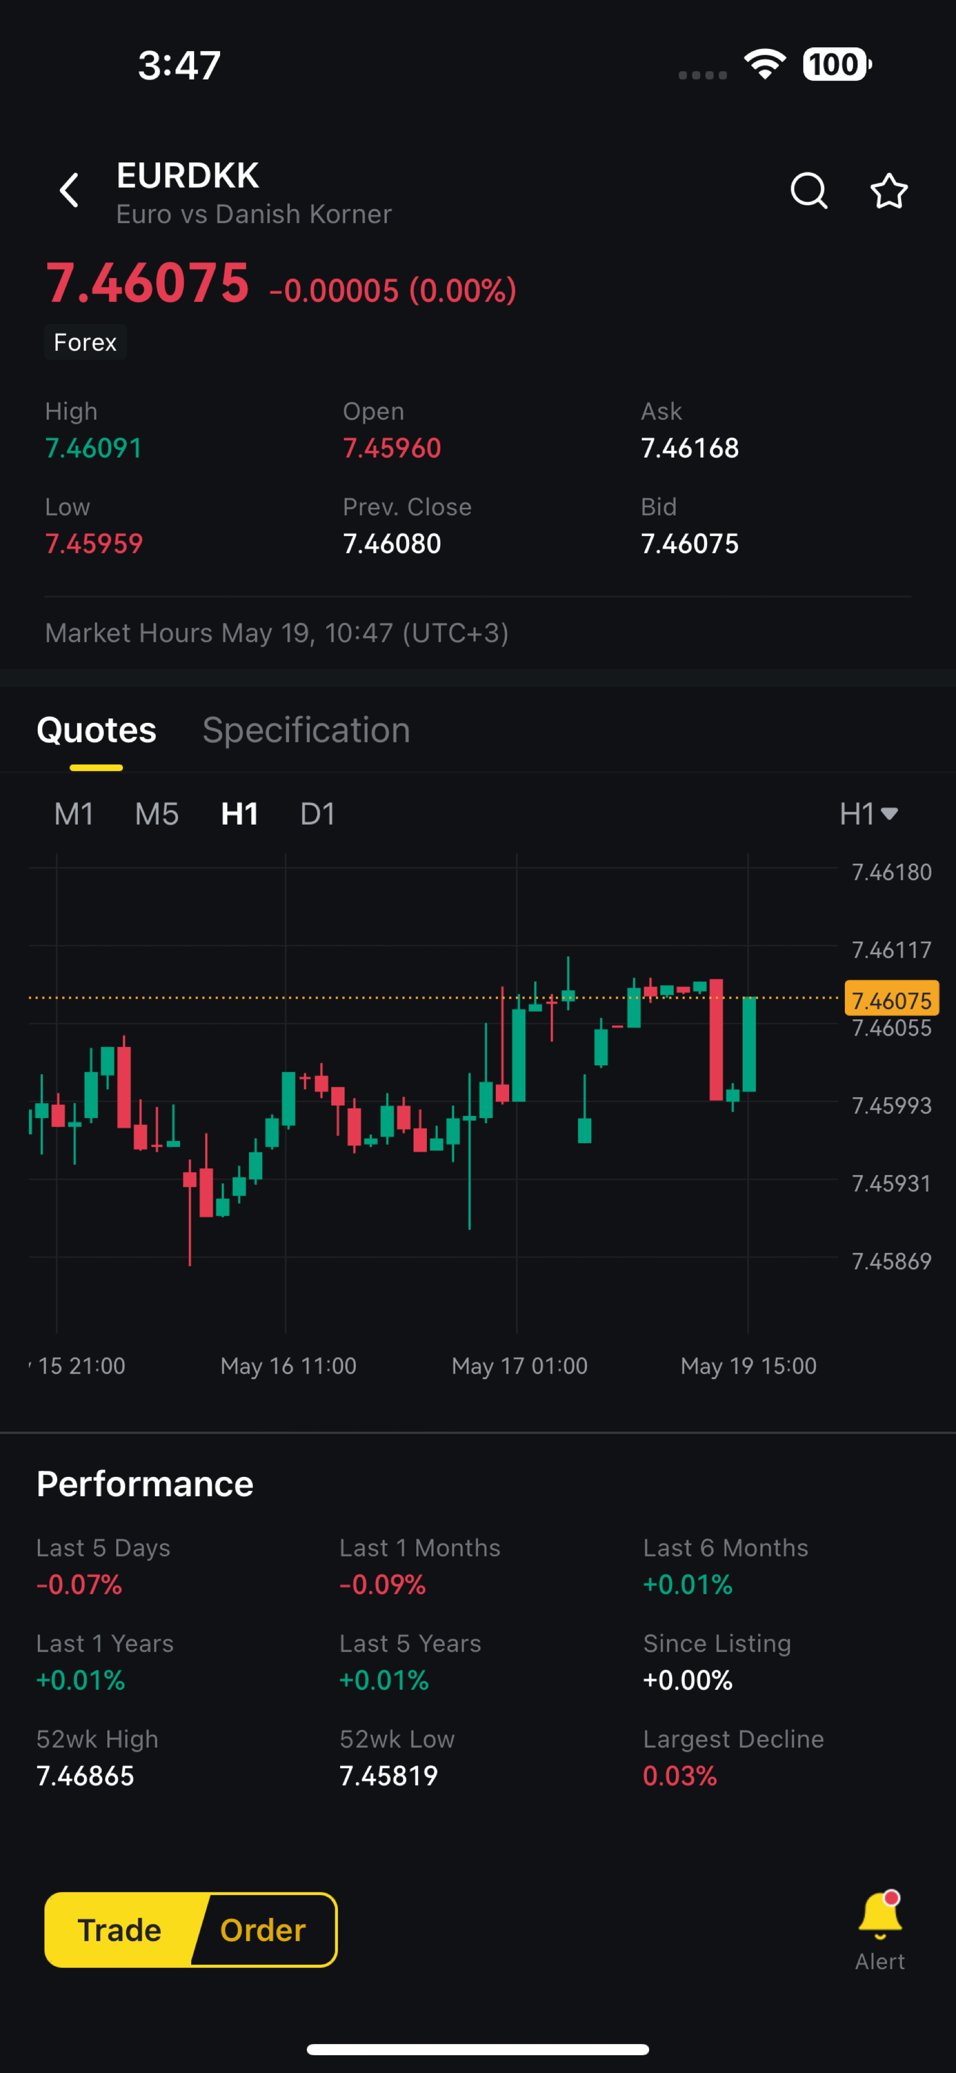Tap the EURDKK symbol title
The width and height of the screenshot is (956, 2073).
tap(187, 175)
